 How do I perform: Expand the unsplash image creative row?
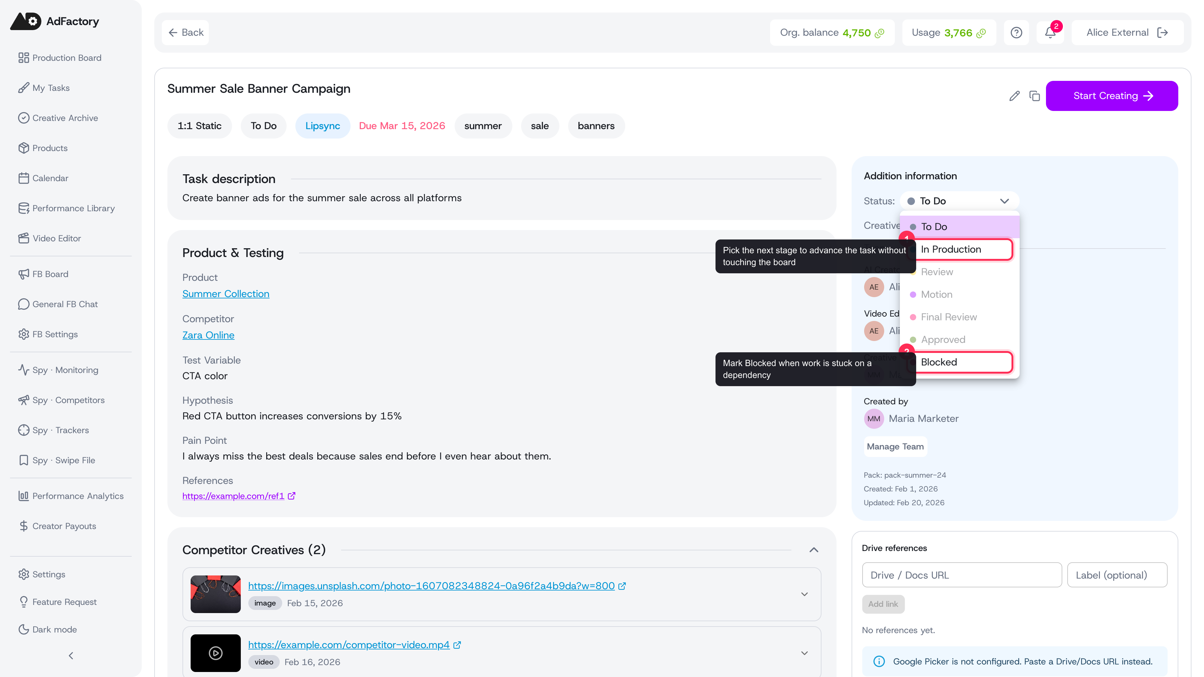click(x=804, y=594)
